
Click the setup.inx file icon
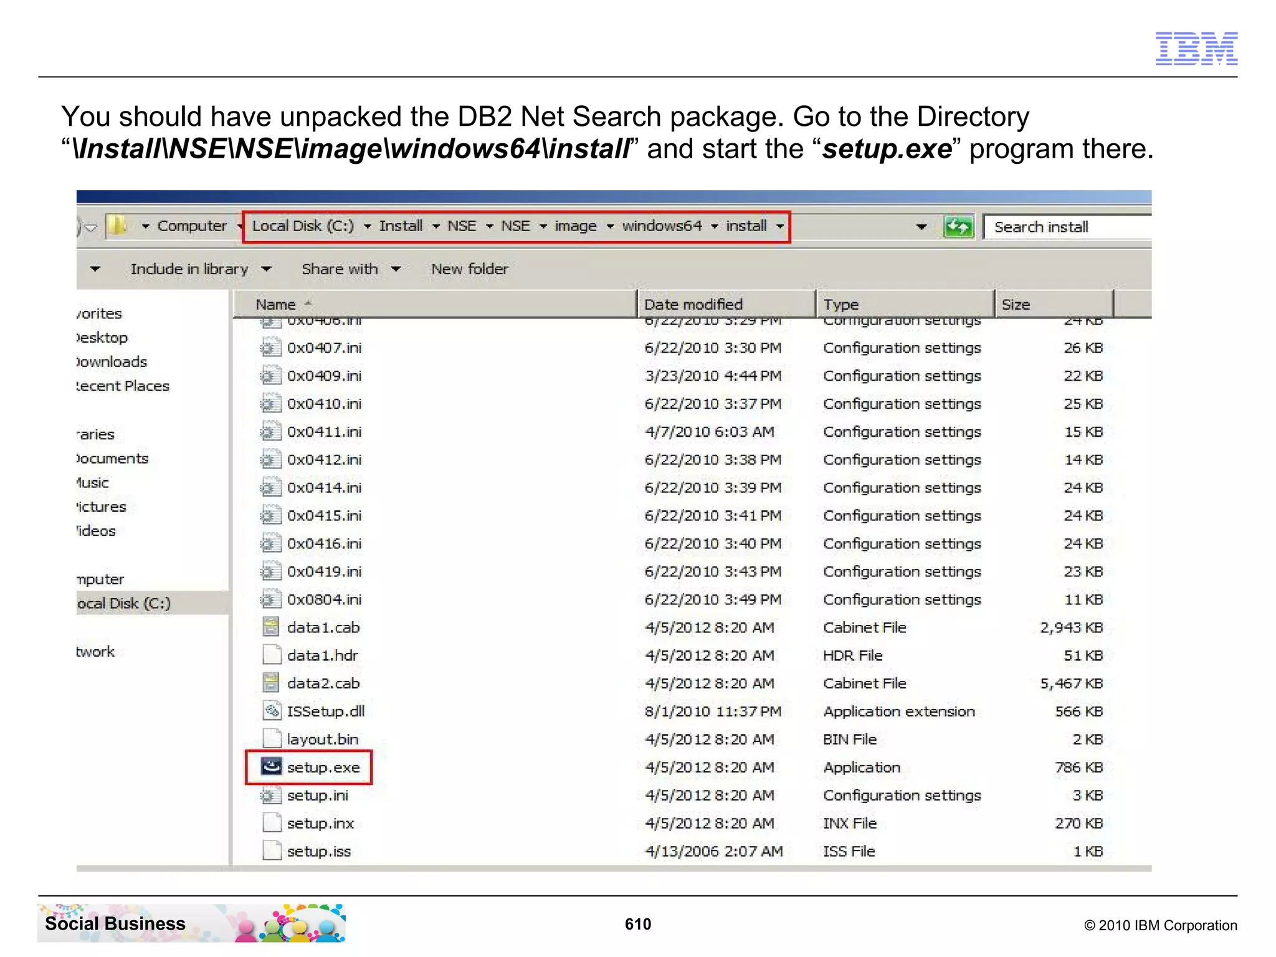point(271,823)
